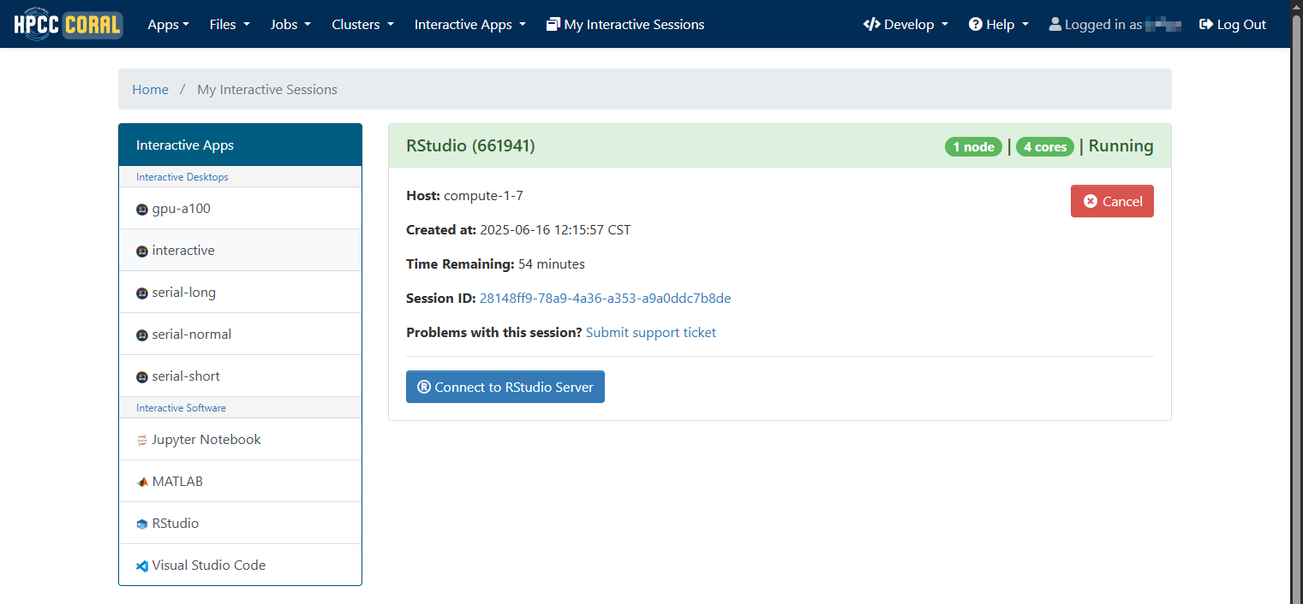Click Submit support ticket link
Viewport: 1303px width, 604px height.
651,333
